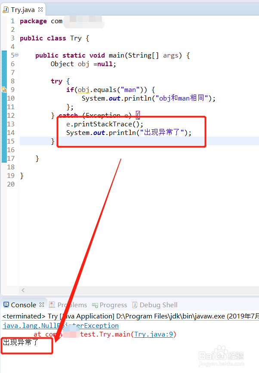Close the Console view tab
Screen dimensions: 259x373
(42, 305)
